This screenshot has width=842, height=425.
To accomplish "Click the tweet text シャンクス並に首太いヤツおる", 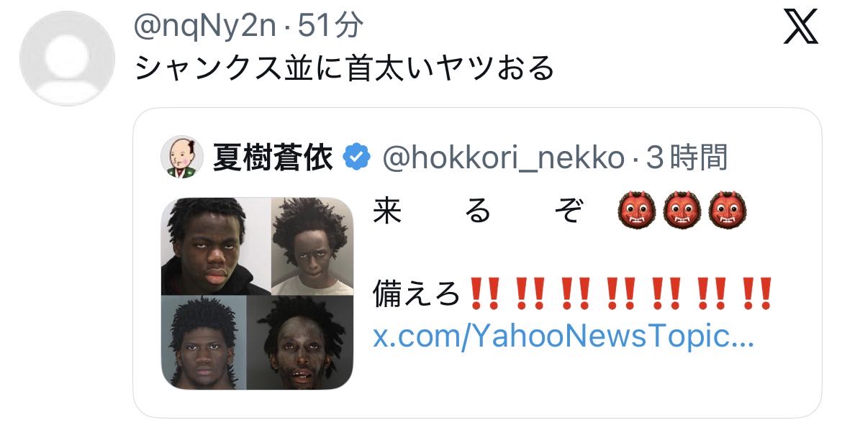I will point(344,69).
